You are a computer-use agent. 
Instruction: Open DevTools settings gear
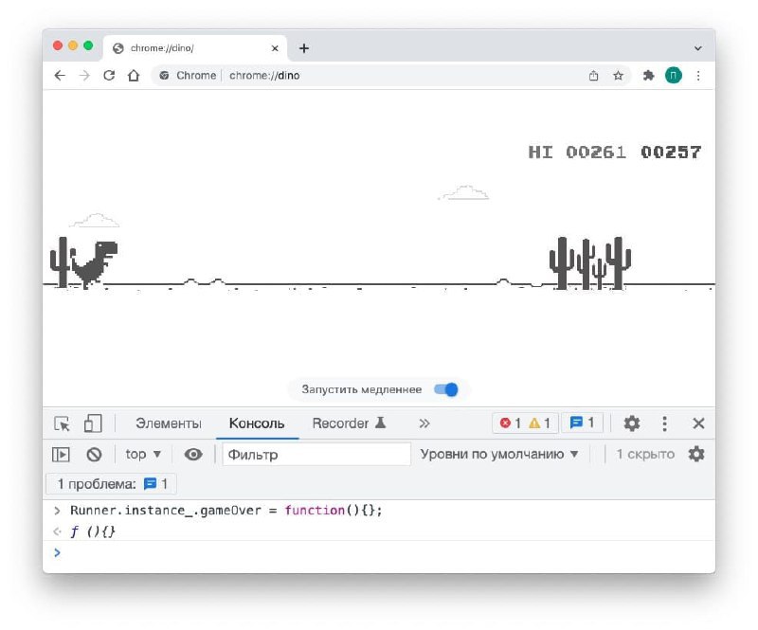(x=632, y=423)
